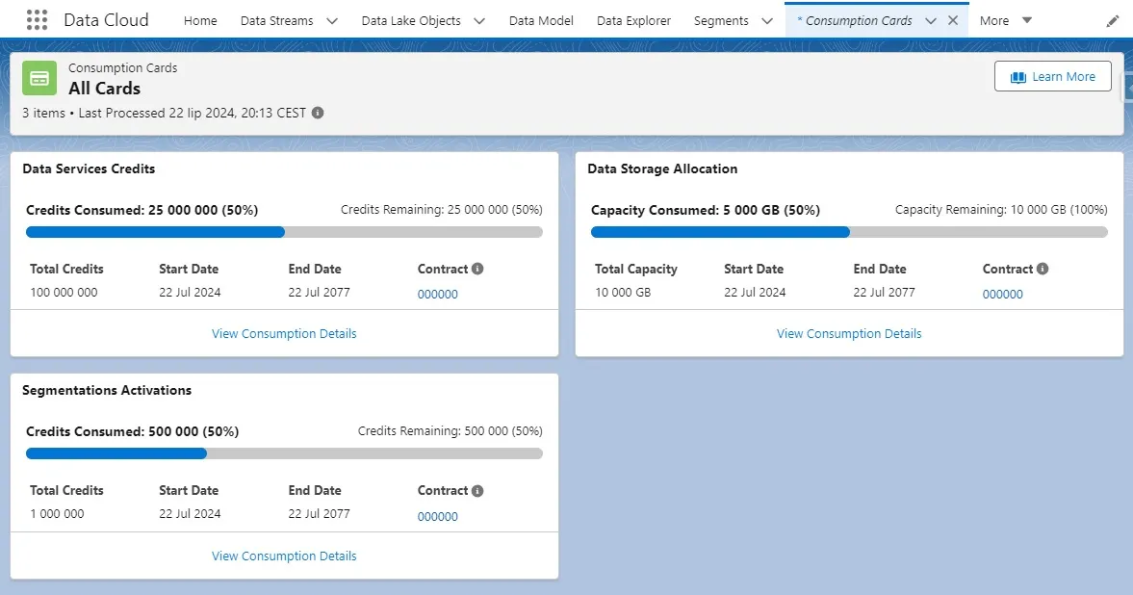The image size is (1133, 595).
Task: Click the green Consumption Cards record icon
Action: pos(39,78)
